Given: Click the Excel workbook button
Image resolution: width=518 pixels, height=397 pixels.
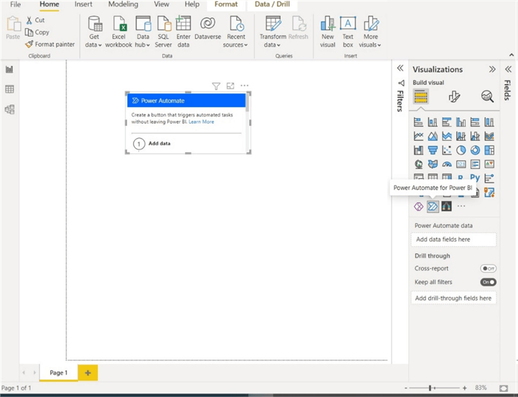Looking at the screenshot, I should [x=119, y=32].
